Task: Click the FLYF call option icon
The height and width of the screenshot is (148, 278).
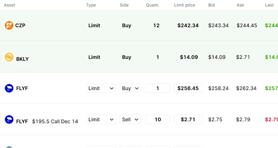Action: pos(9,120)
